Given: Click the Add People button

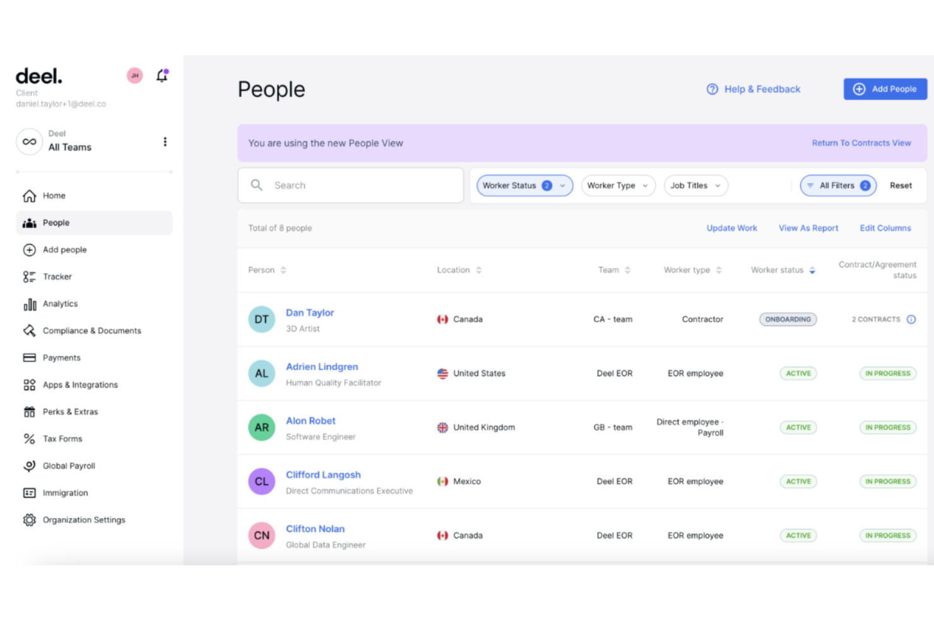Looking at the screenshot, I should coord(885,89).
